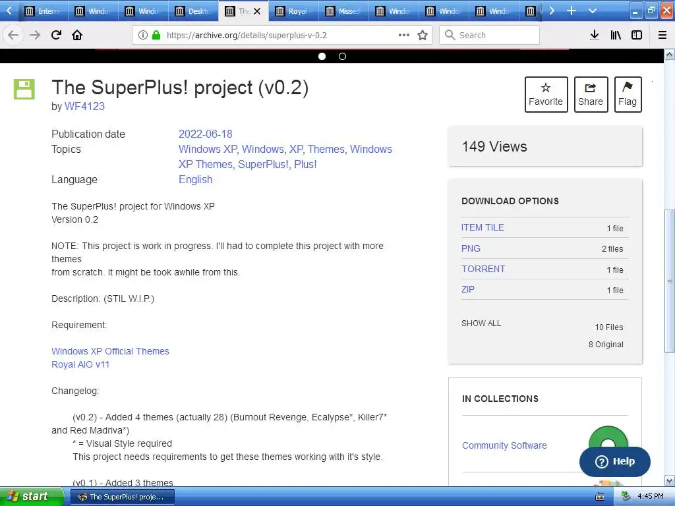Click the Safely Remove Hardware tray icon
Viewport: 675px width, 506px height.
pyautogui.click(x=626, y=496)
